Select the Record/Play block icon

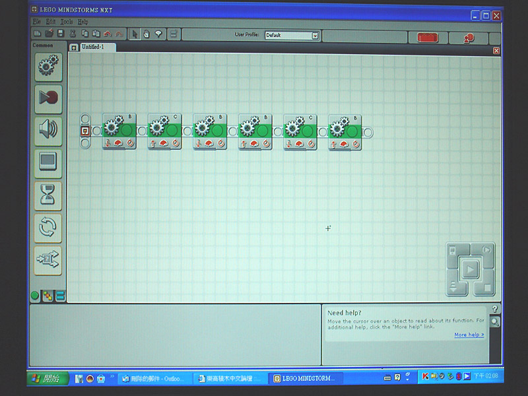(x=48, y=99)
